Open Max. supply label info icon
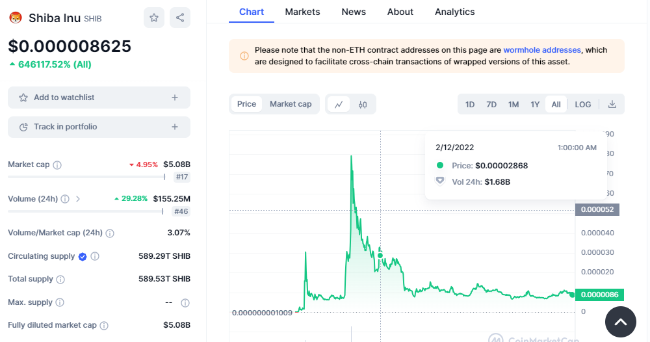This screenshot has width=650, height=342. click(x=60, y=302)
